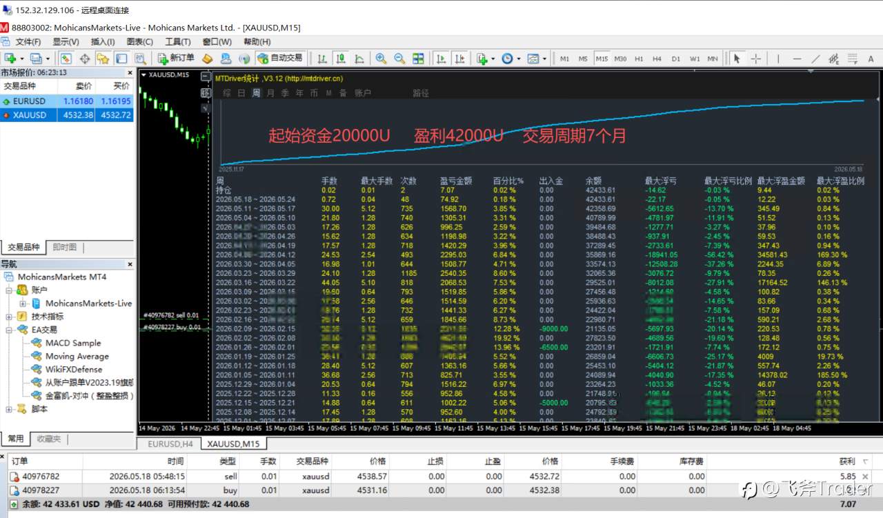Switch to the 即时图 tab
Viewport: 883px width, 518px height.
(64, 247)
